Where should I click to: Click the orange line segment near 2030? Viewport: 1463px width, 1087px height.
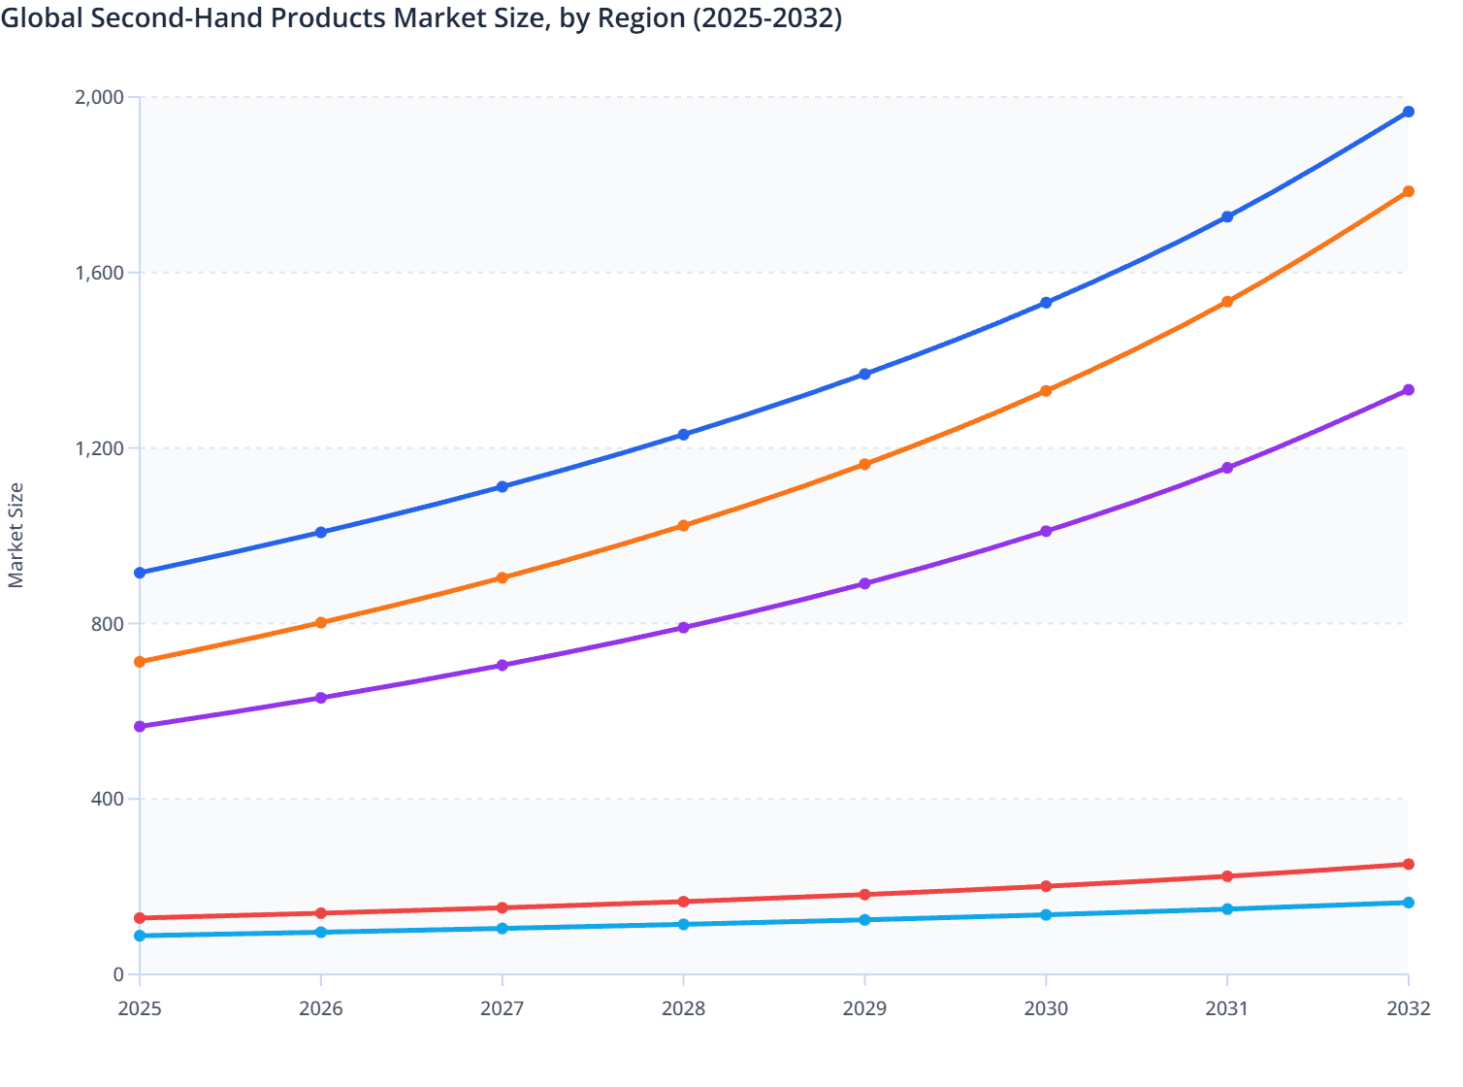1046,389
